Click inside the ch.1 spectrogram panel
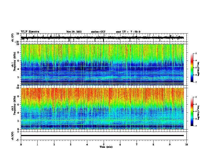Viewport: 210px width, 162px height. [102, 65]
